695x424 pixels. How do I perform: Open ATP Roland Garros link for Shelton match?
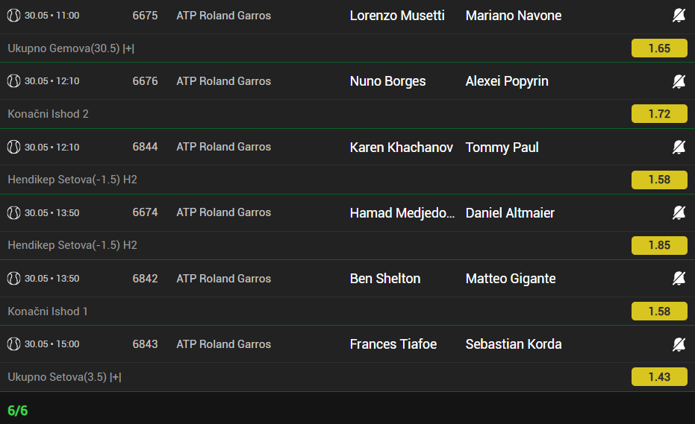(223, 279)
